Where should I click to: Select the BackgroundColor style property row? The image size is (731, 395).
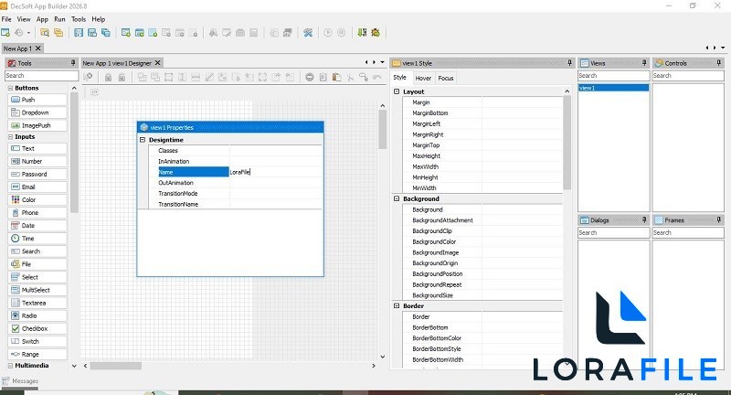pyautogui.click(x=482, y=242)
